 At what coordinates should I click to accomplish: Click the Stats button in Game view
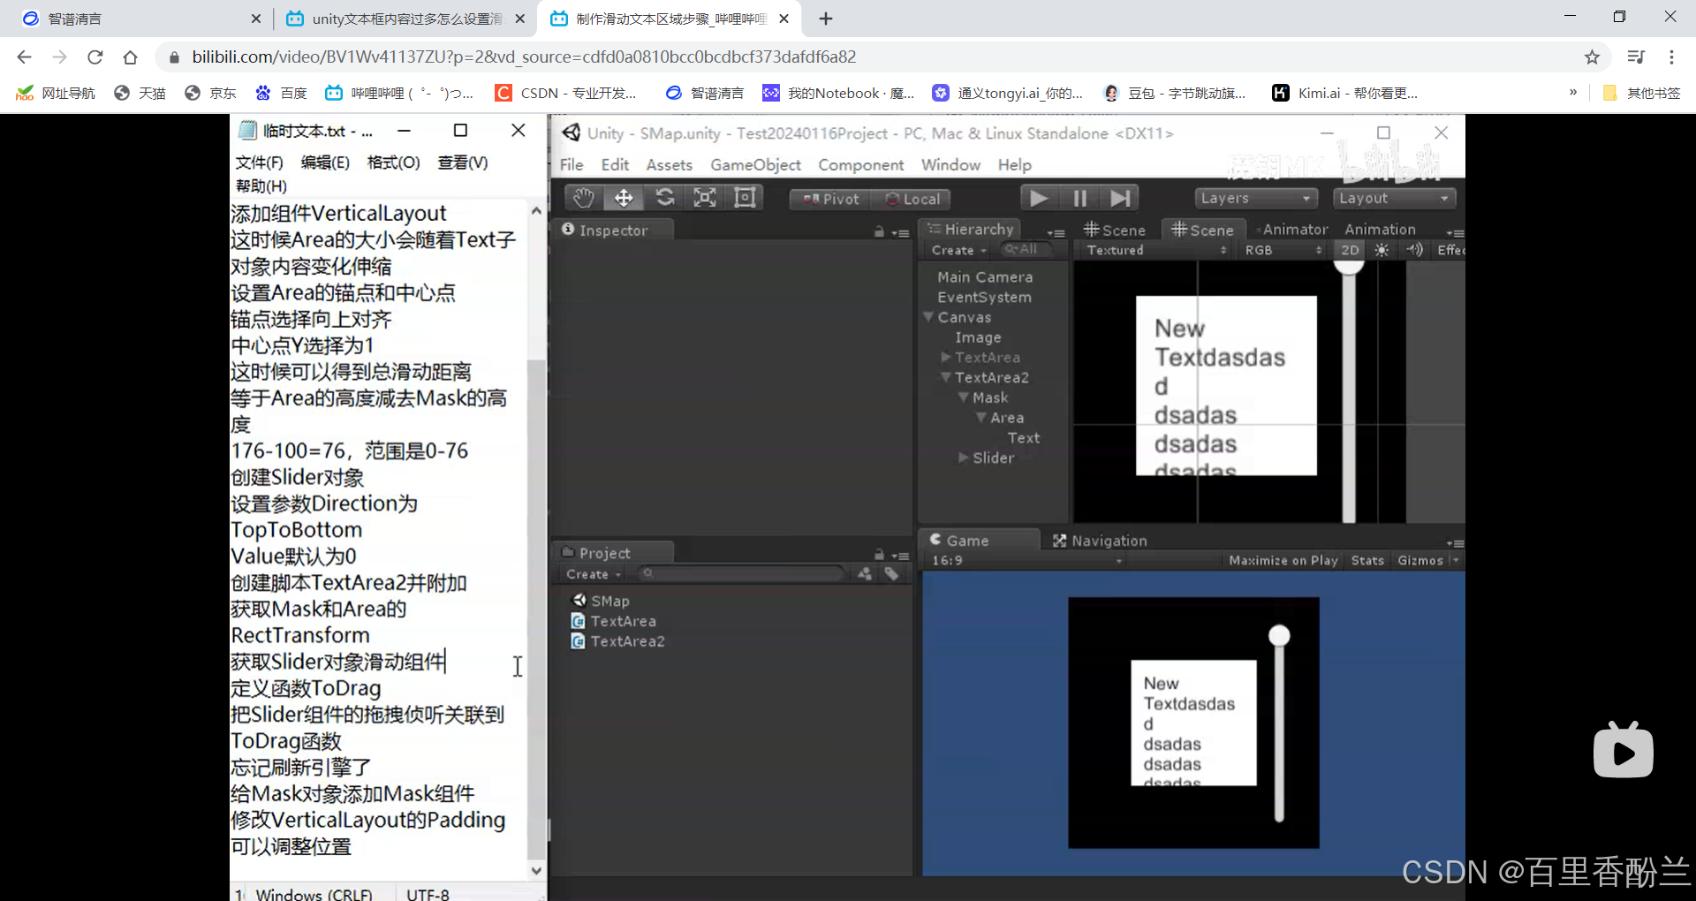(x=1367, y=560)
